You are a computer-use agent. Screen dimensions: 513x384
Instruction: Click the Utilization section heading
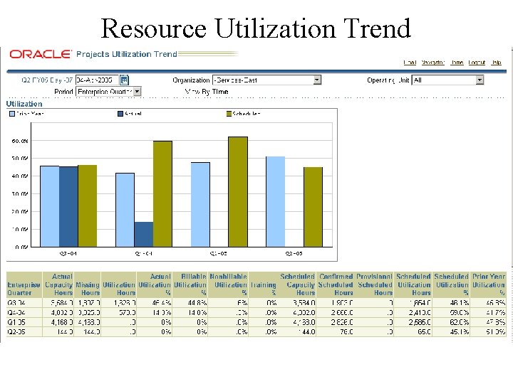pos(24,104)
